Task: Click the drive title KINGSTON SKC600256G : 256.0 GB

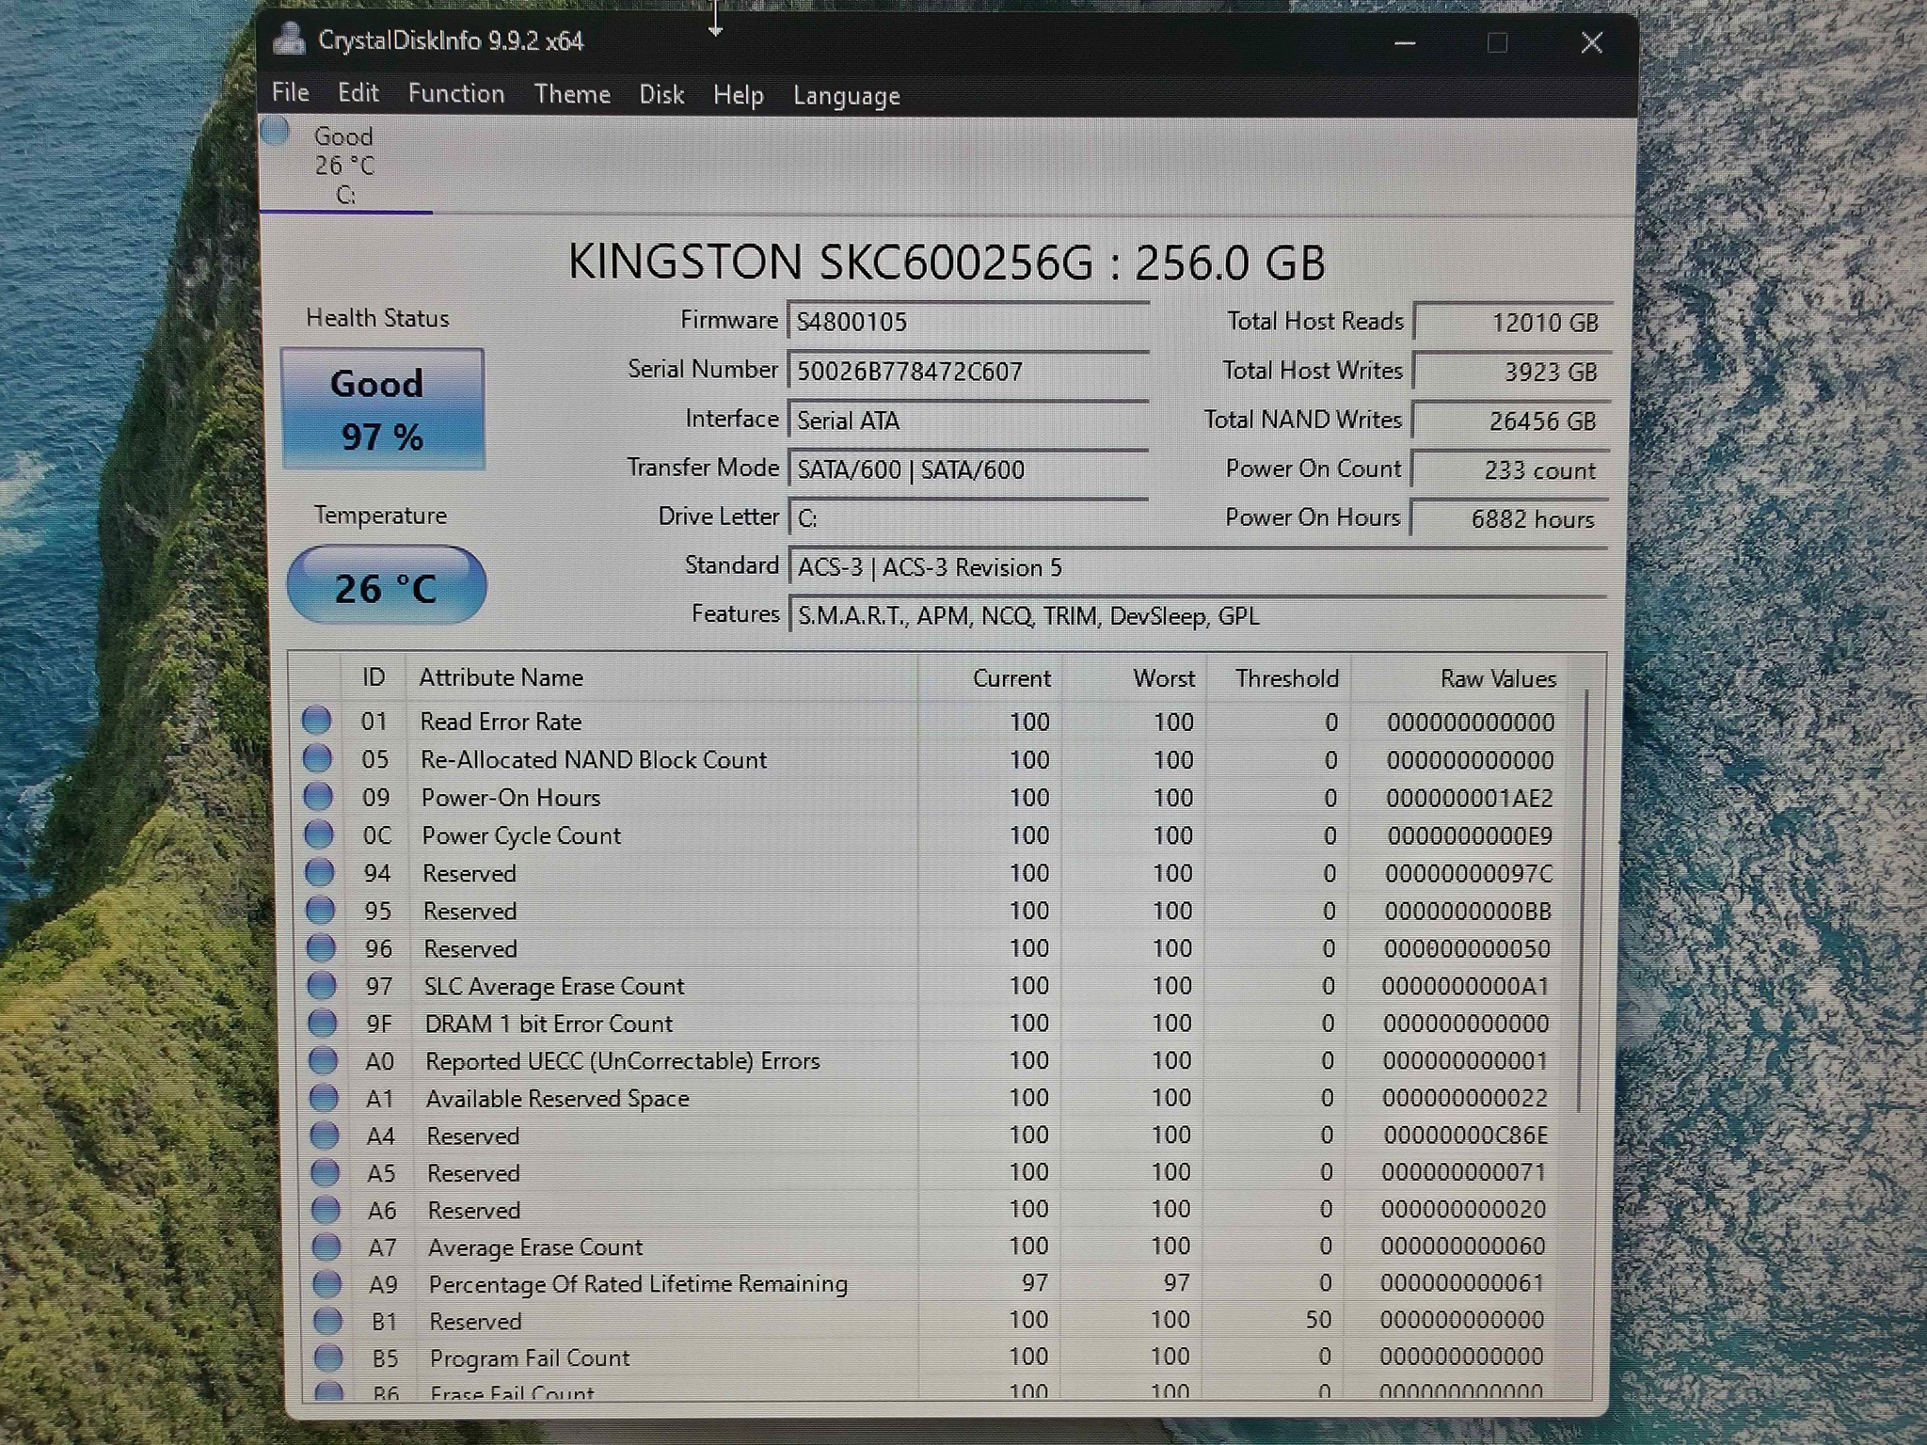Action: pyautogui.click(x=947, y=262)
